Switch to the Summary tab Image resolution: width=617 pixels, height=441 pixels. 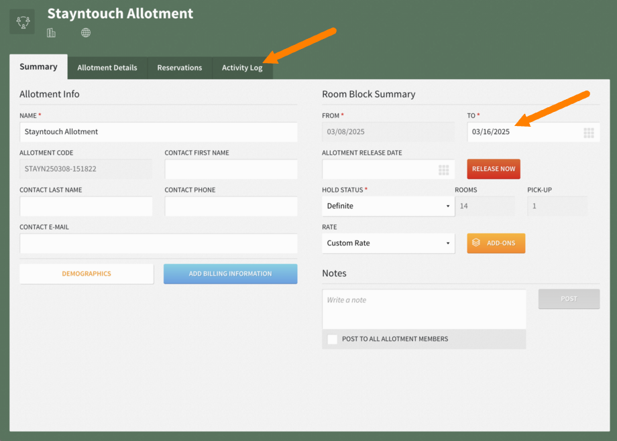click(39, 67)
